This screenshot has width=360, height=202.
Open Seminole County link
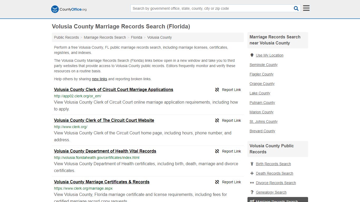(264, 65)
